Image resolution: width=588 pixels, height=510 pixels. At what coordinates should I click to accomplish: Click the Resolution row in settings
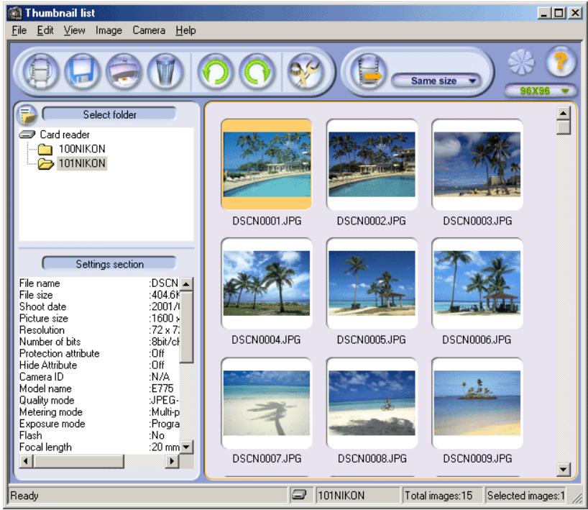(x=99, y=330)
